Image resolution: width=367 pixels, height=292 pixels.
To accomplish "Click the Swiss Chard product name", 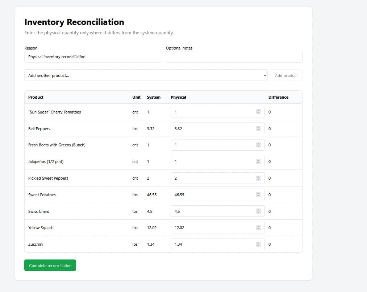I will 39,211.
